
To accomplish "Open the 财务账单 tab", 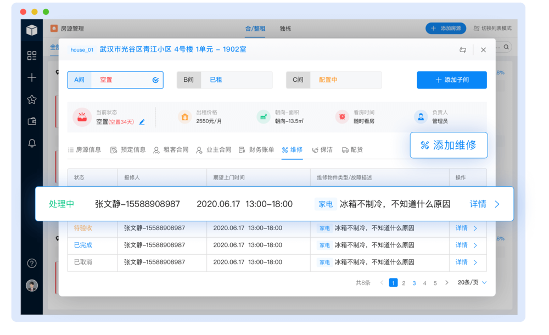I will pyautogui.click(x=256, y=150).
